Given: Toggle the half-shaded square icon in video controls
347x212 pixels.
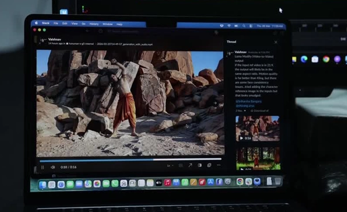Looking at the screenshot, I should (x=200, y=165).
